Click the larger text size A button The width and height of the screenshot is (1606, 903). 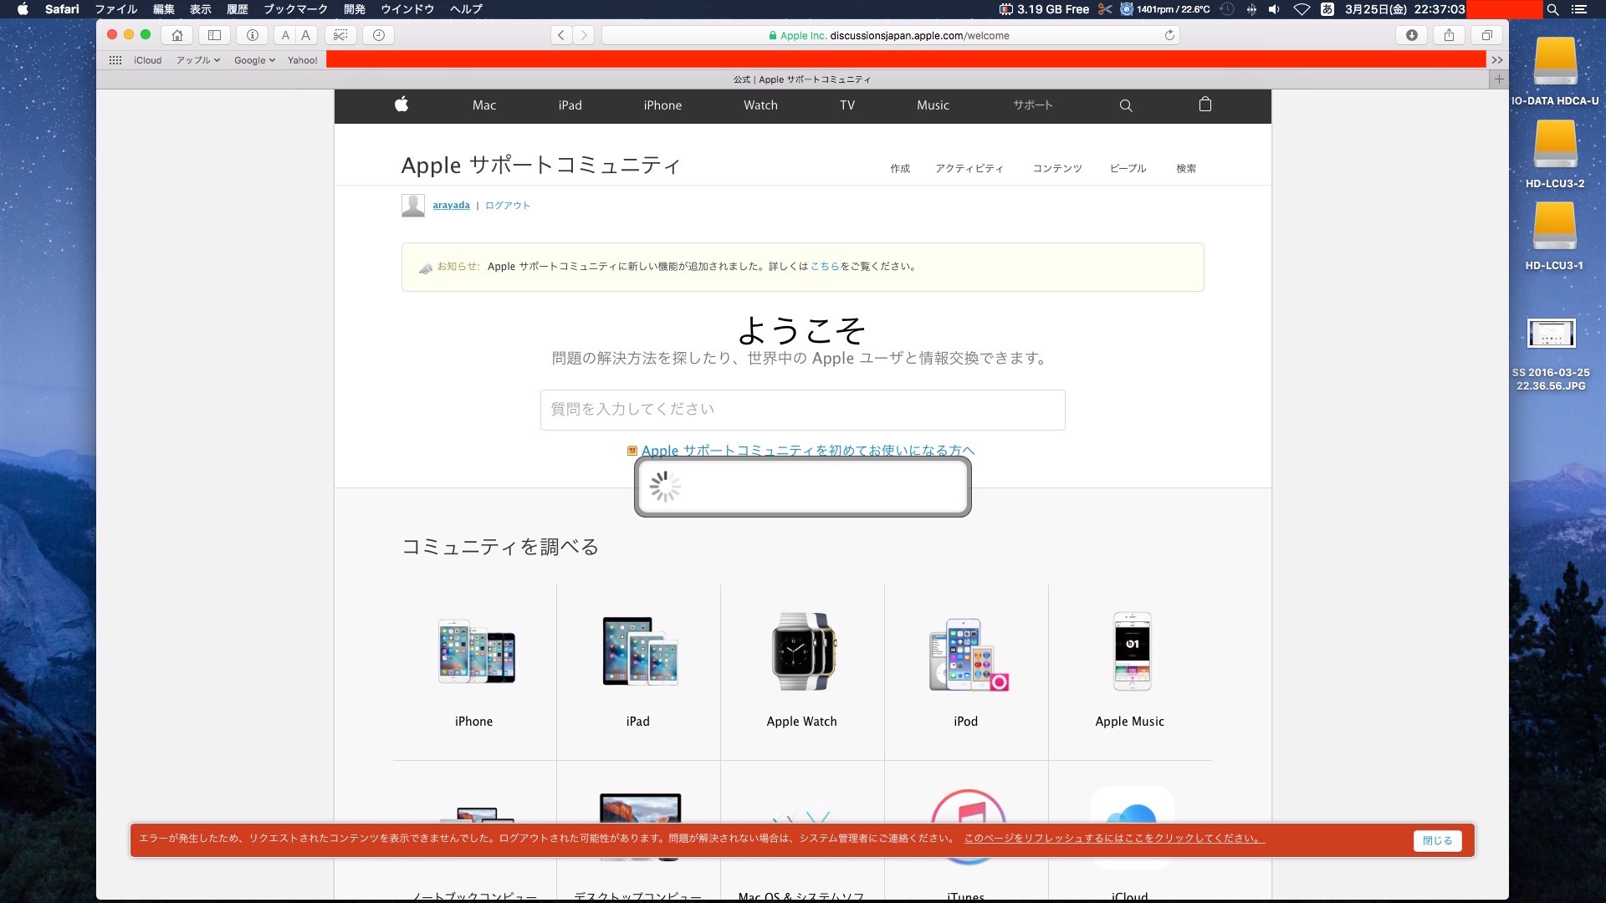(x=306, y=35)
